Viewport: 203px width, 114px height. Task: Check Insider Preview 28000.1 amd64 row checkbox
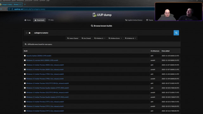[x=25, y=65]
